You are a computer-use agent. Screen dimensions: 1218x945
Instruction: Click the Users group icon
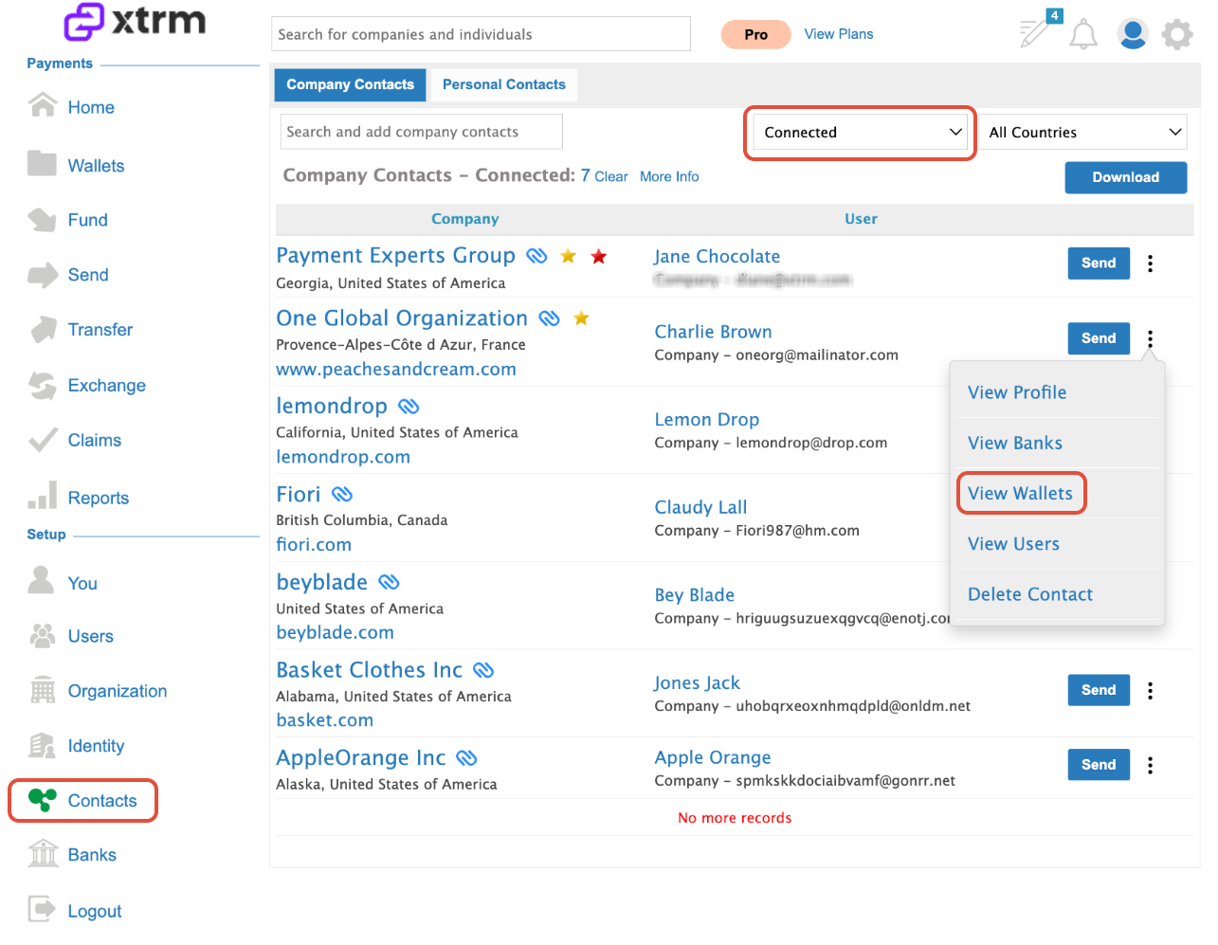[x=43, y=635]
